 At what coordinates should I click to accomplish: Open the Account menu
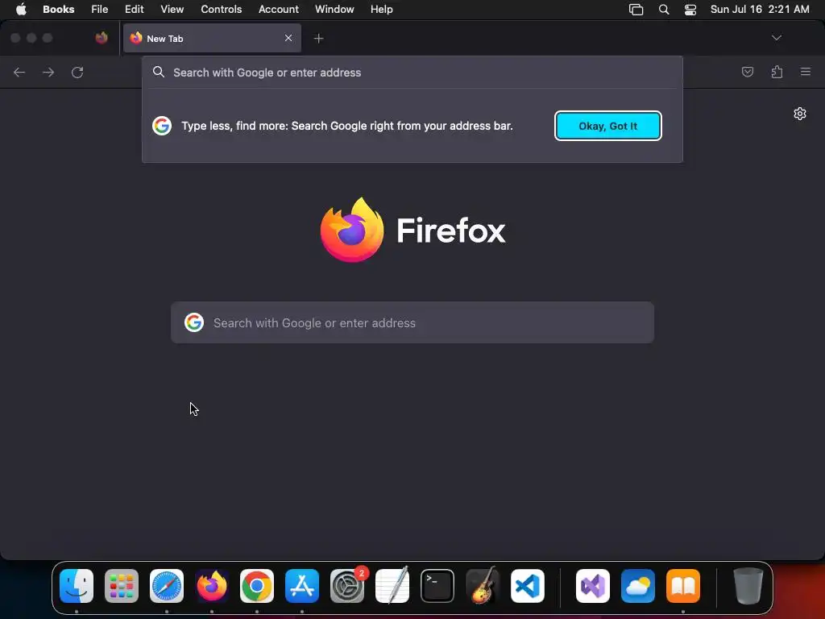coord(278,9)
